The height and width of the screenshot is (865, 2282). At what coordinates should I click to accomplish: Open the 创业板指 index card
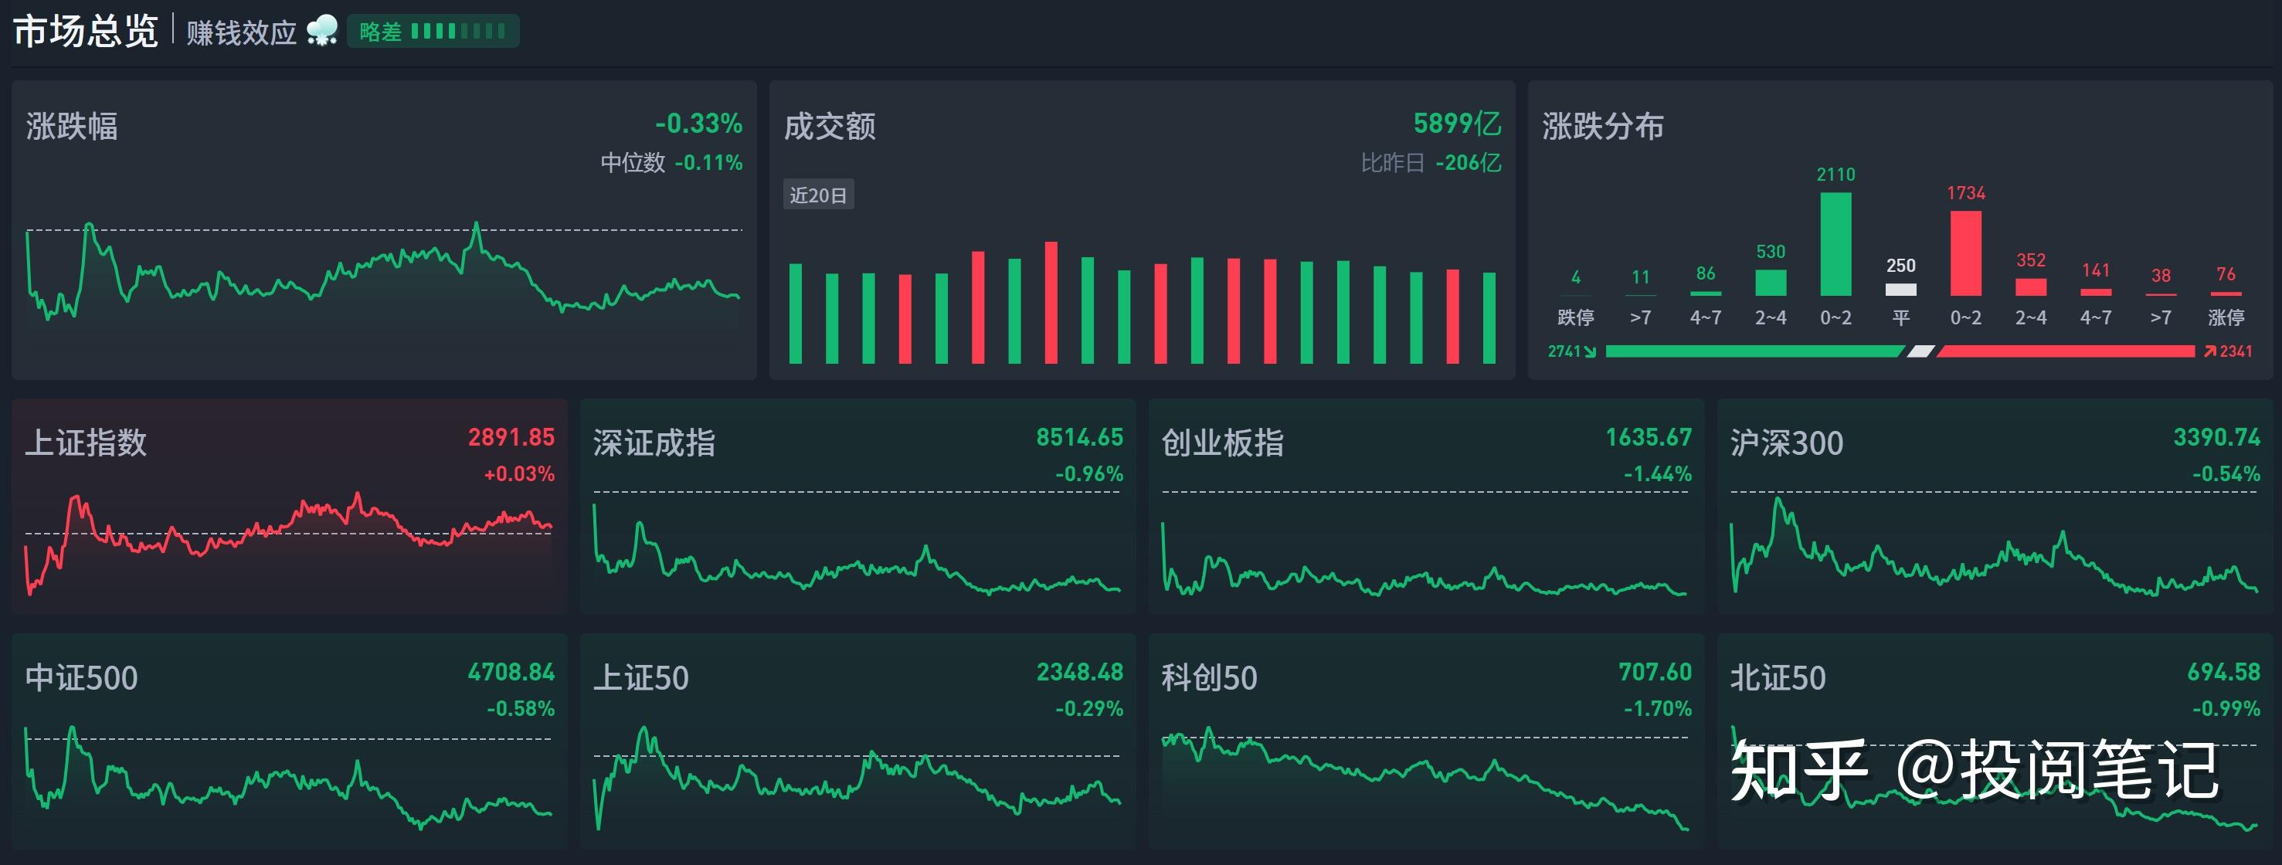(1426, 507)
